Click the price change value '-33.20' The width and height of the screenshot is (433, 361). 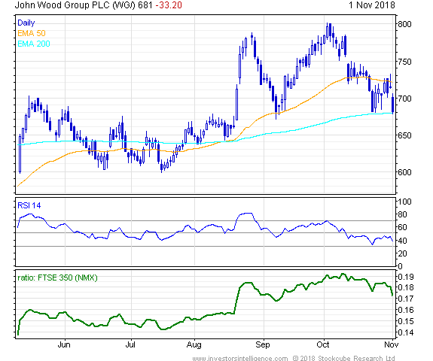tap(169, 5)
